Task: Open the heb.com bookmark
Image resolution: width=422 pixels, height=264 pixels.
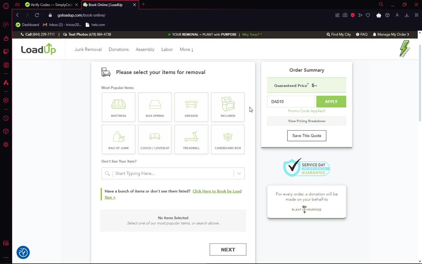Action: click(95, 25)
